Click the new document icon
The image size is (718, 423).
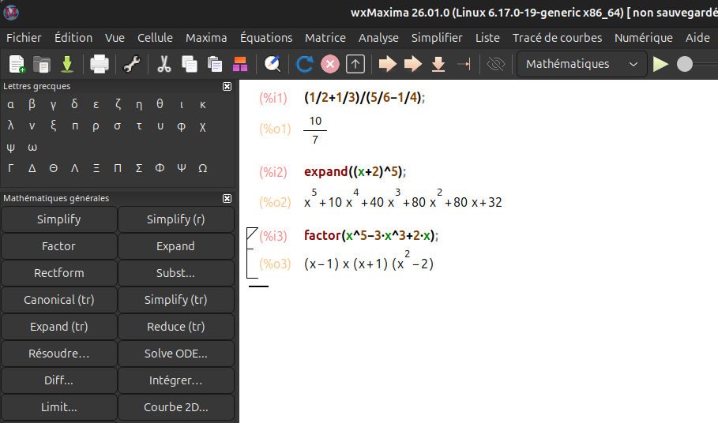pos(17,64)
